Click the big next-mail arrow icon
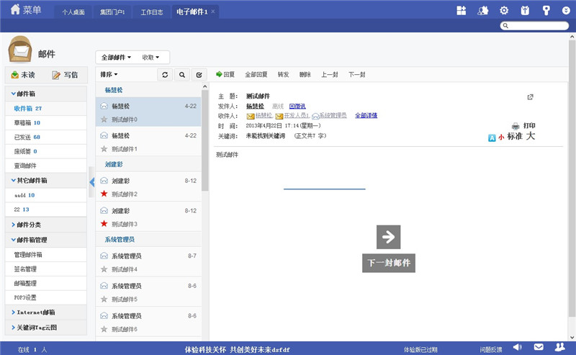The image size is (576, 355). 388,237
